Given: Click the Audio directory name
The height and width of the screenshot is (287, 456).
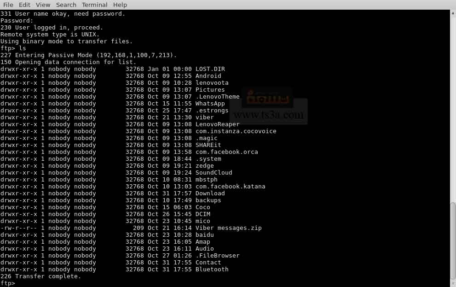Looking at the screenshot, I should 204,249.
